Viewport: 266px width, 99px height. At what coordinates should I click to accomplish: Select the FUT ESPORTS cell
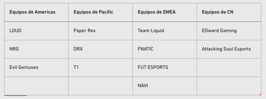pyautogui.click(x=165, y=68)
